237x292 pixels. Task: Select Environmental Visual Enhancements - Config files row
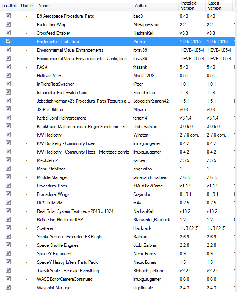(117, 59)
